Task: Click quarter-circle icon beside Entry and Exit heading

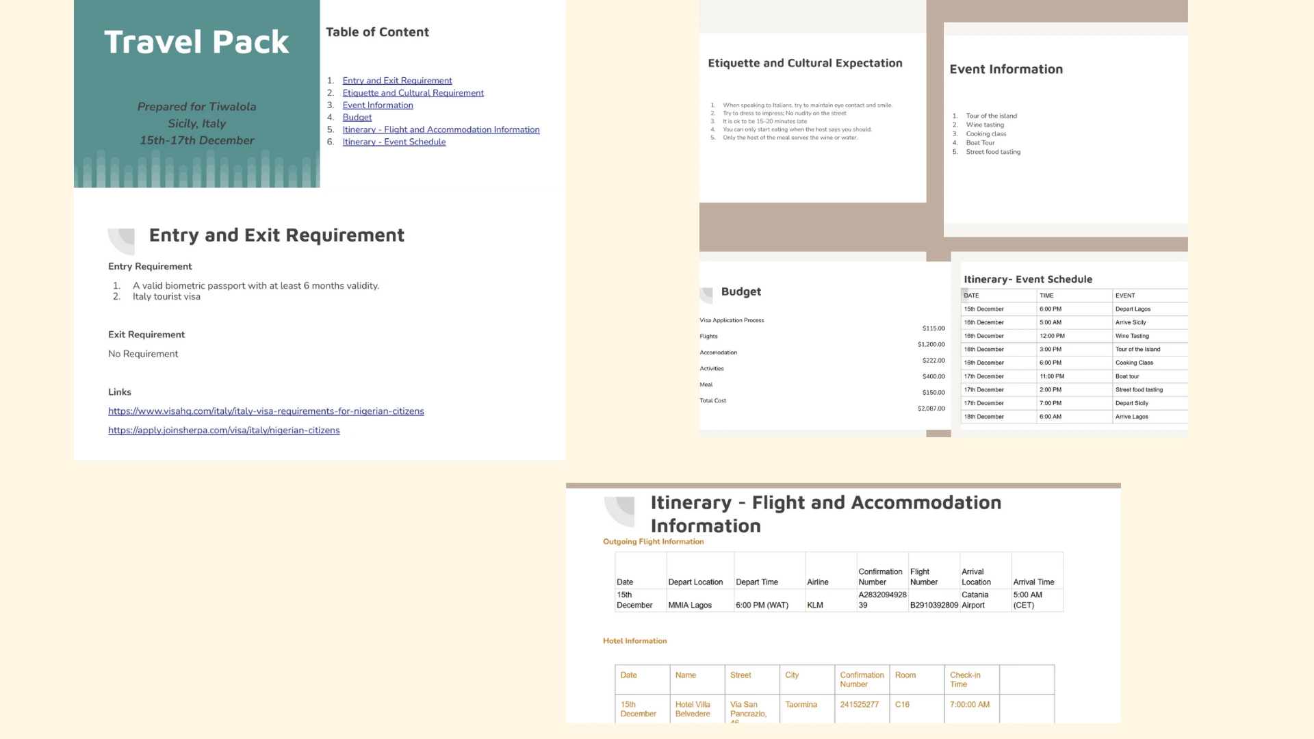Action: pyautogui.click(x=122, y=239)
